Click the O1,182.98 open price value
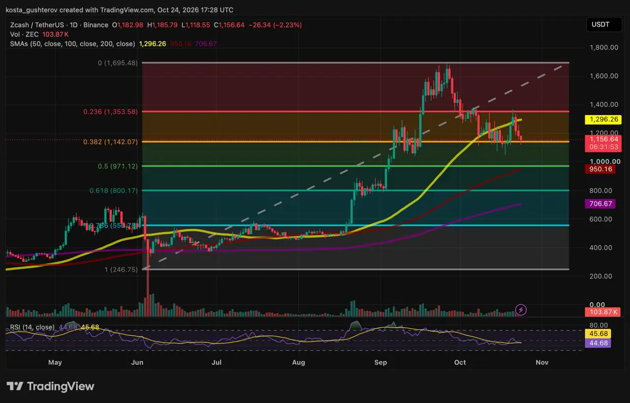 pyautogui.click(x=127, y=25)
